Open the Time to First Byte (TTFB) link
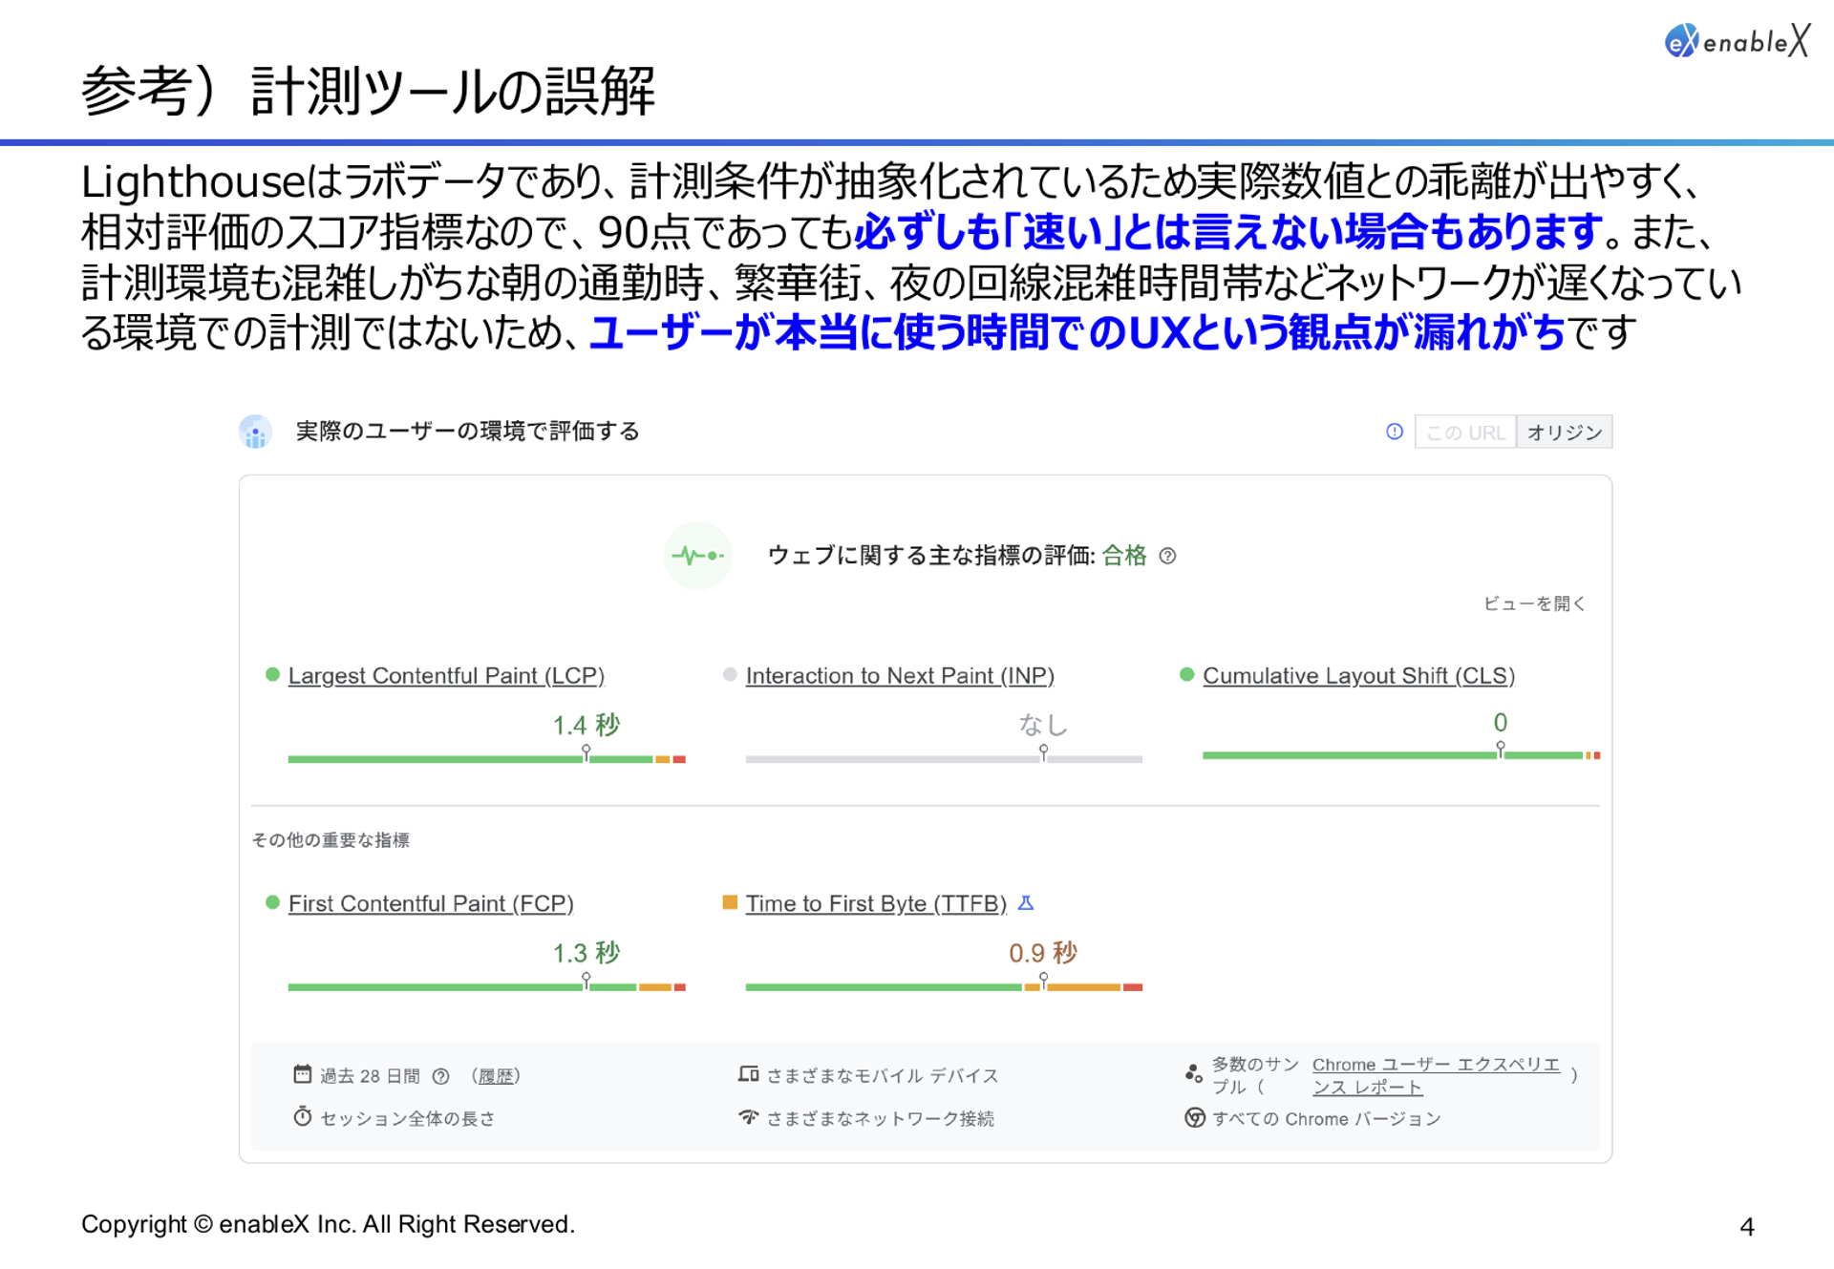1834x1269 pixels. [x=876, y=903]
